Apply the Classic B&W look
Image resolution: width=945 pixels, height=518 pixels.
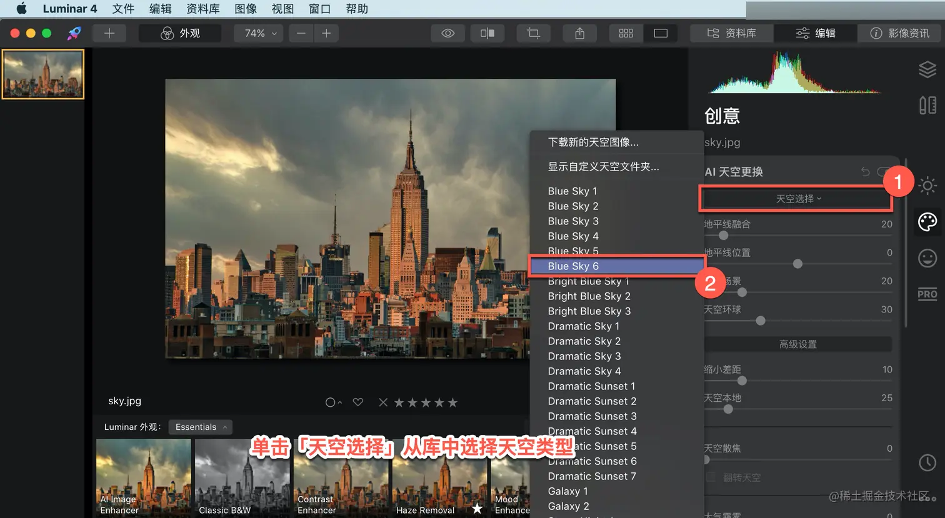[242, 478]
